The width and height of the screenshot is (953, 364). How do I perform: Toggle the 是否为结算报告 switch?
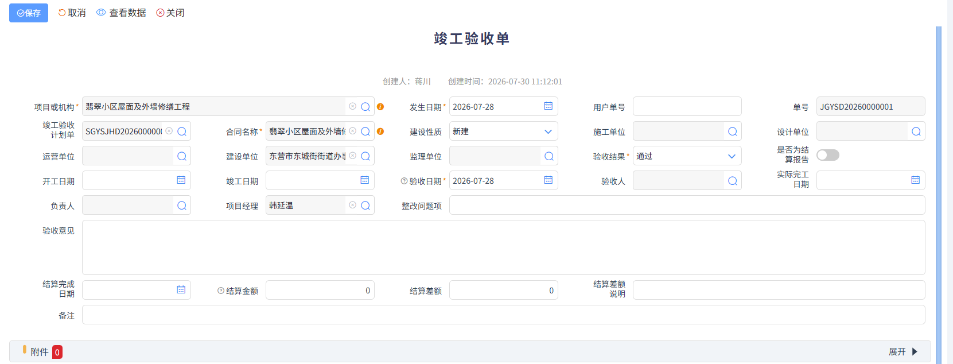828,155
